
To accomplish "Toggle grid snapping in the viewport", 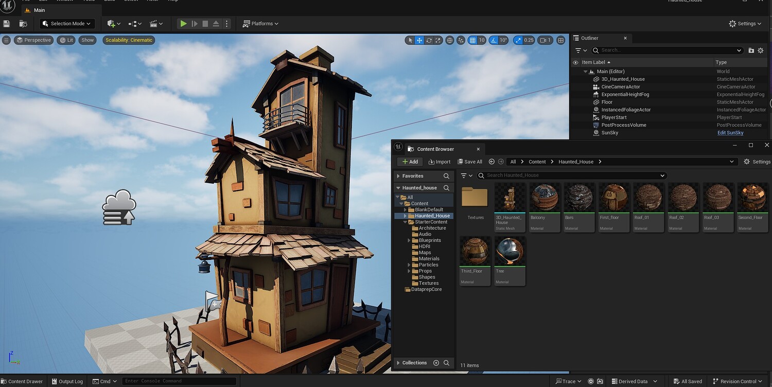I will point(472,40).
